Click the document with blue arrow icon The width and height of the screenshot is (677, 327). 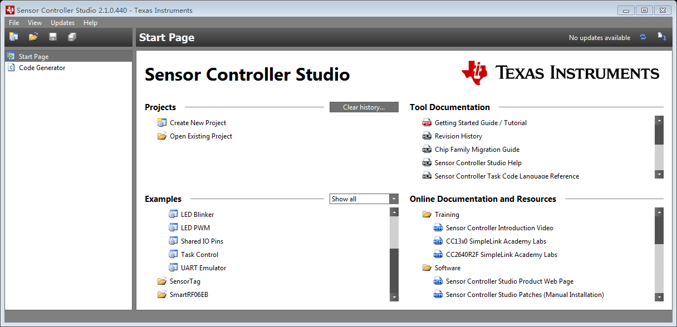(x=662, y=37)
